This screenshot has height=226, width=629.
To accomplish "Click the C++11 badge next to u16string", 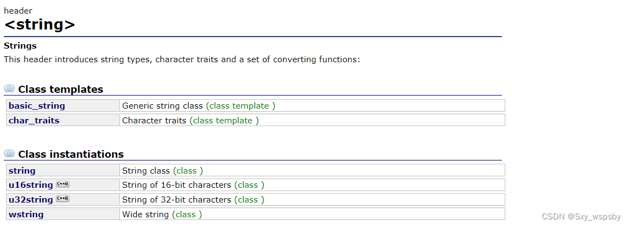I will click(x=63, y=185).
